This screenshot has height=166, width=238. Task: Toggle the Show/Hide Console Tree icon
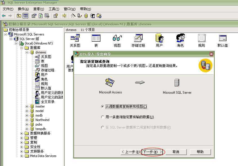26,16
